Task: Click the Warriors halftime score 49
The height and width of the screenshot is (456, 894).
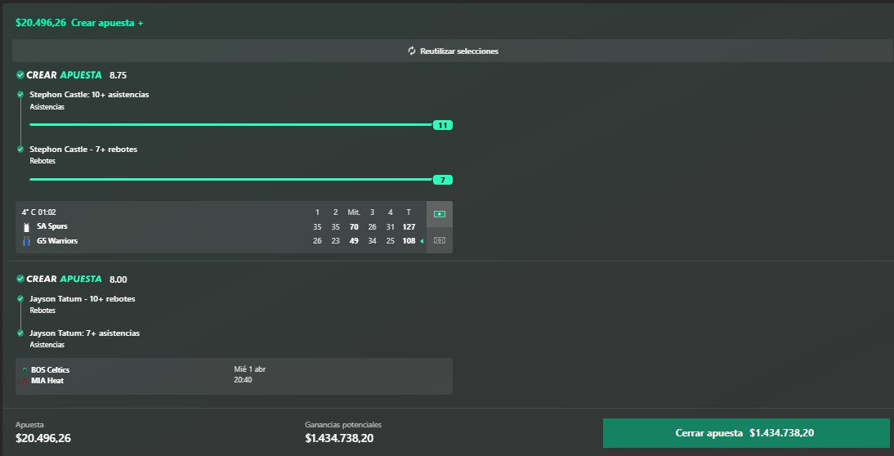Action: point(354,242)
